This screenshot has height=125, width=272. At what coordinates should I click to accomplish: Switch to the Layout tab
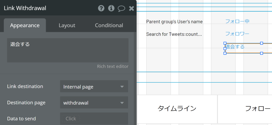point(67,25)
